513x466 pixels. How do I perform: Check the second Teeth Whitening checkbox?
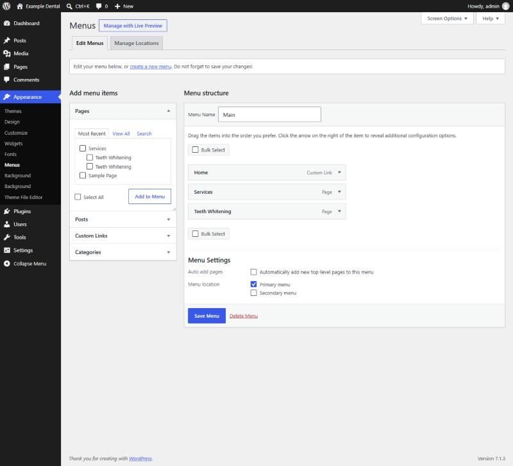click(90, 166)
